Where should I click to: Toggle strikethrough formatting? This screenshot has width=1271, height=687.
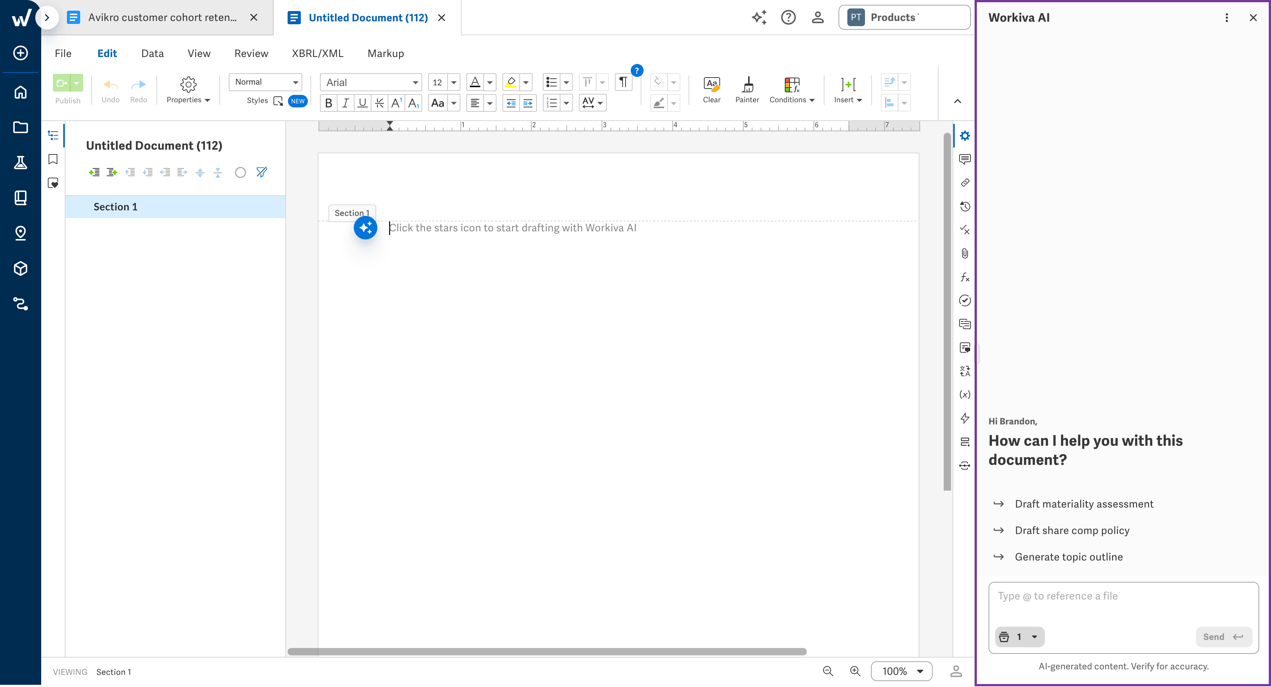click(x=379, y=103)
